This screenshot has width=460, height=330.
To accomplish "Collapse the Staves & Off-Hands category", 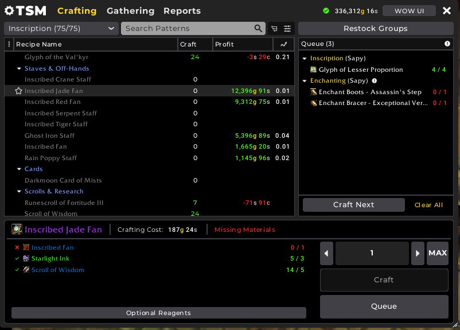I will point(19,69).
